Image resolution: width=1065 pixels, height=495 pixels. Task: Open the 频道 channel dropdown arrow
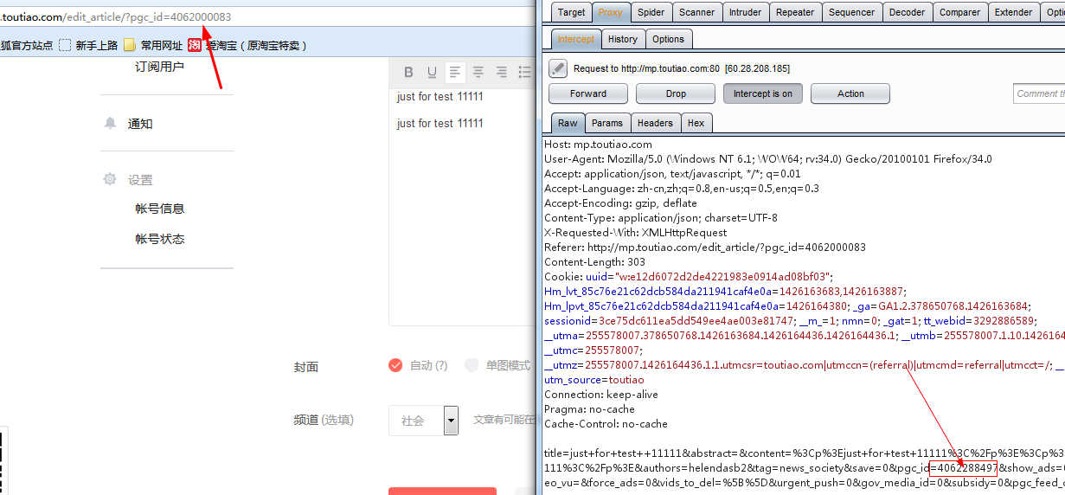(451, 421)
